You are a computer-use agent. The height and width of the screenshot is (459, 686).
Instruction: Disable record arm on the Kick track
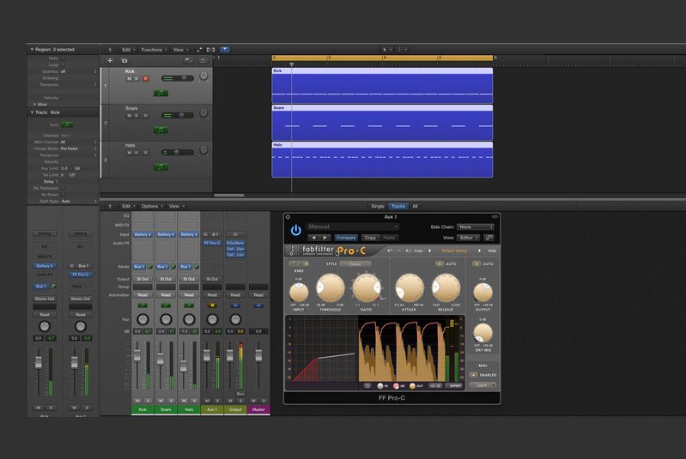(146, 79)
